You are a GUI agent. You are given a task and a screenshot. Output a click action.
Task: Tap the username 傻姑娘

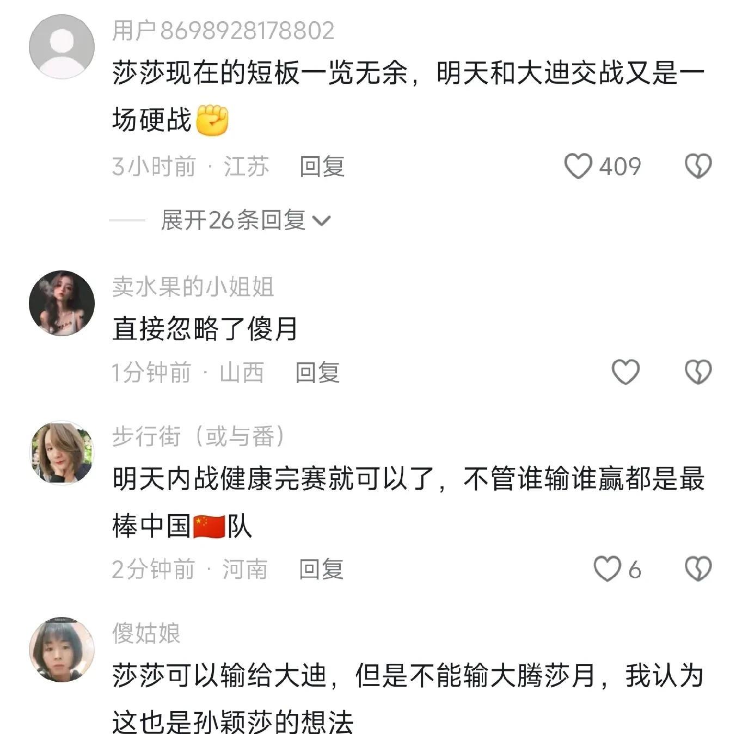pos(146,633)
